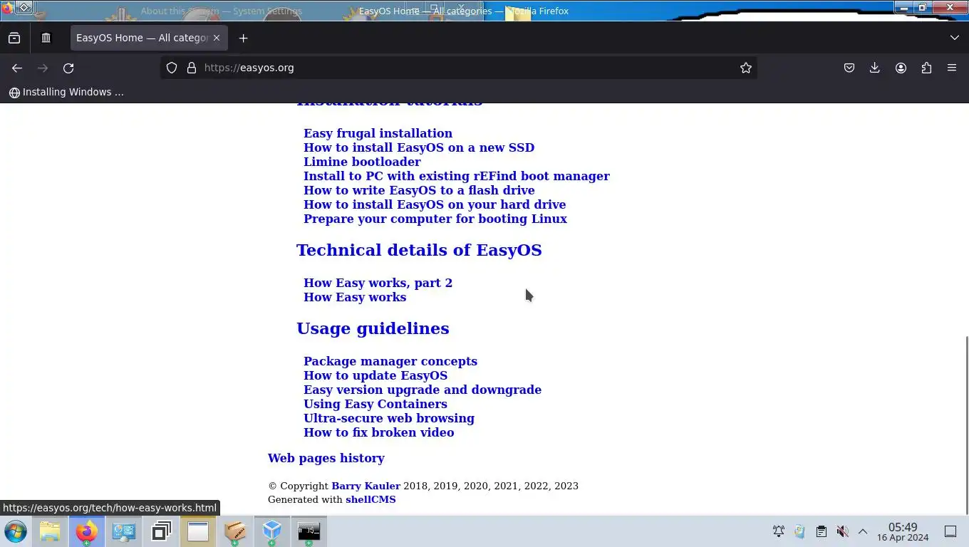Open Easy frugal installation link
Image resolution: width=969 pixels, height=547 pixels.
pyautogui.click(x=378, y=133)
